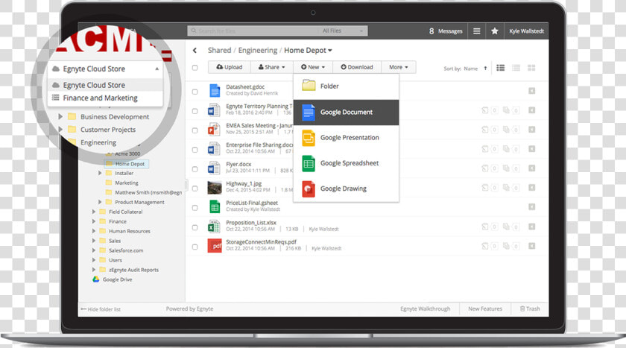Check the box for Egnyte Territory Planning
This screenshot has width=626, height=348.
click(x=195, y=111)
